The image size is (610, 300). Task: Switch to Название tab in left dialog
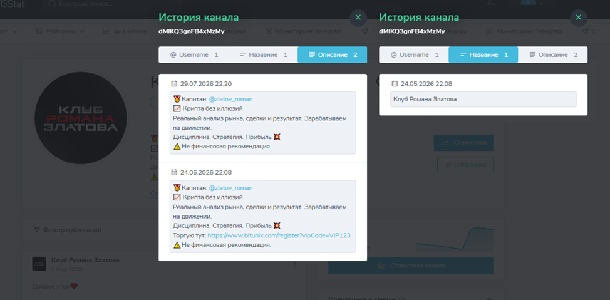(x=263, y=55)
